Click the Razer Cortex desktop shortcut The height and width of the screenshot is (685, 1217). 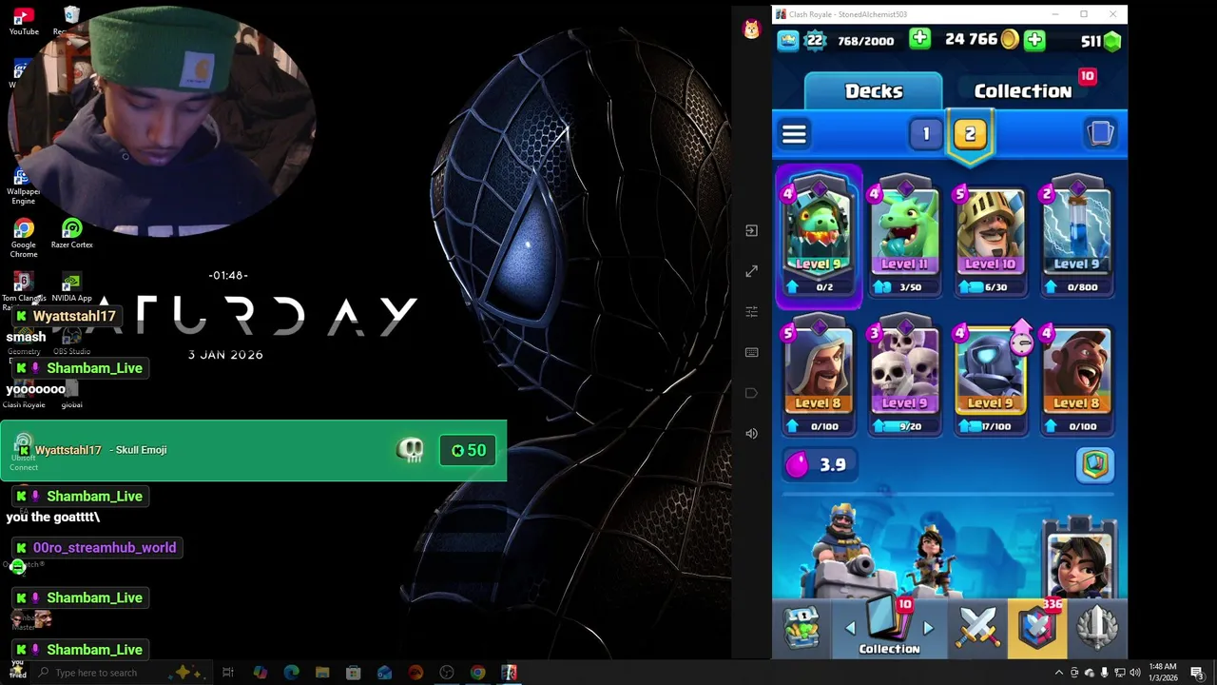click(x=72, y=234)
